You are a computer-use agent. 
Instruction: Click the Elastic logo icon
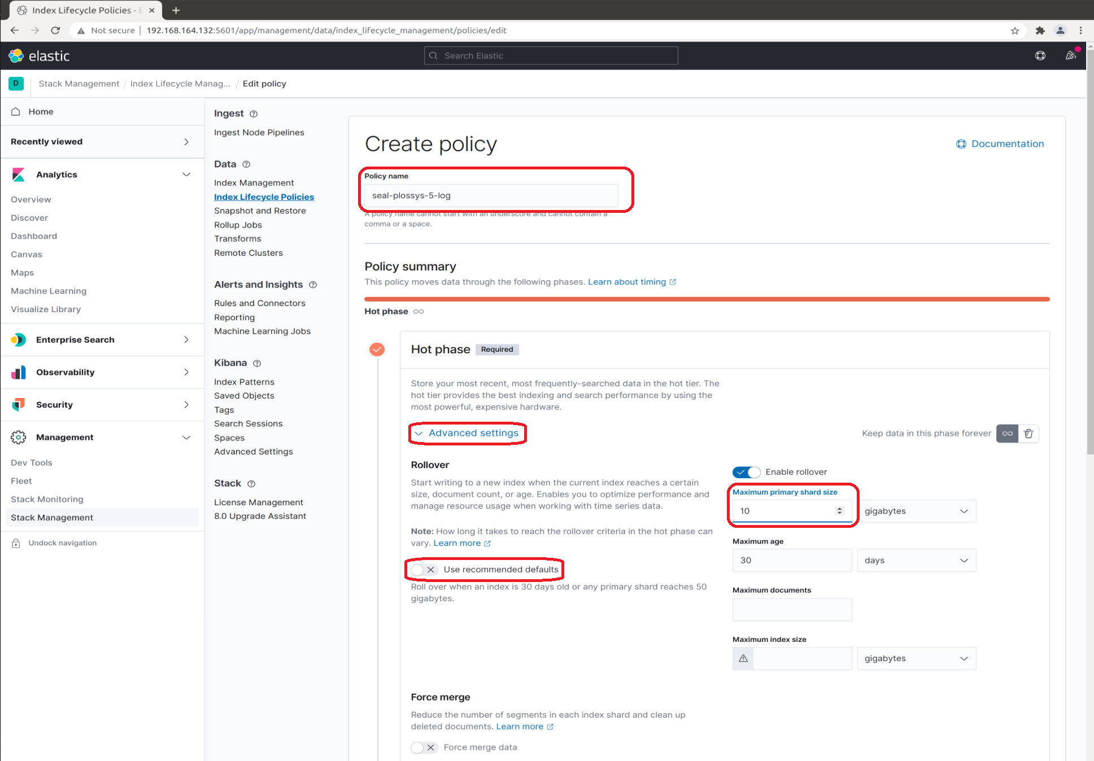coord(16,55)
